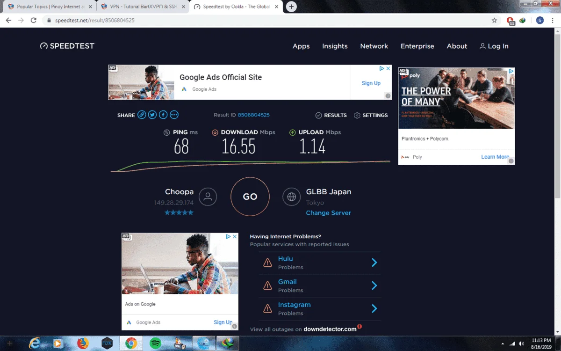Go back to previous page
This screenshot has width=561, height=351.
click(x=8, y=20)
